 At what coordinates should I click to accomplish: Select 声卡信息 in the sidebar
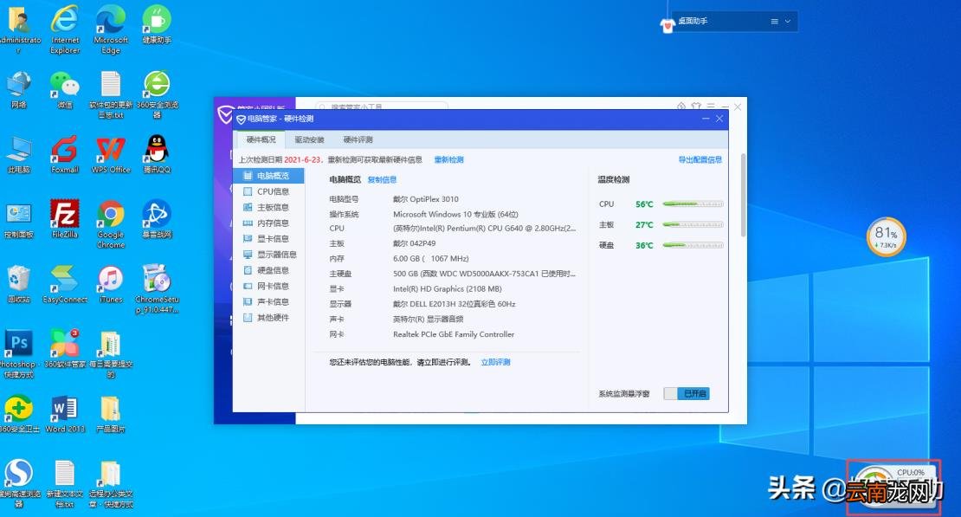268,301
